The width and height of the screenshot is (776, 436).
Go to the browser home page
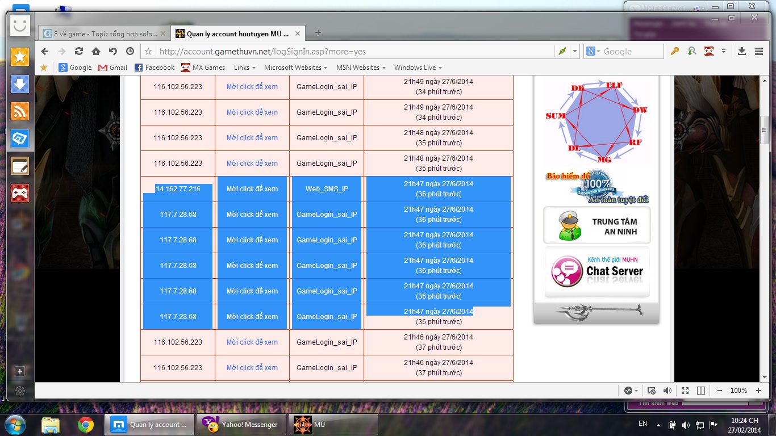point(96,51)
